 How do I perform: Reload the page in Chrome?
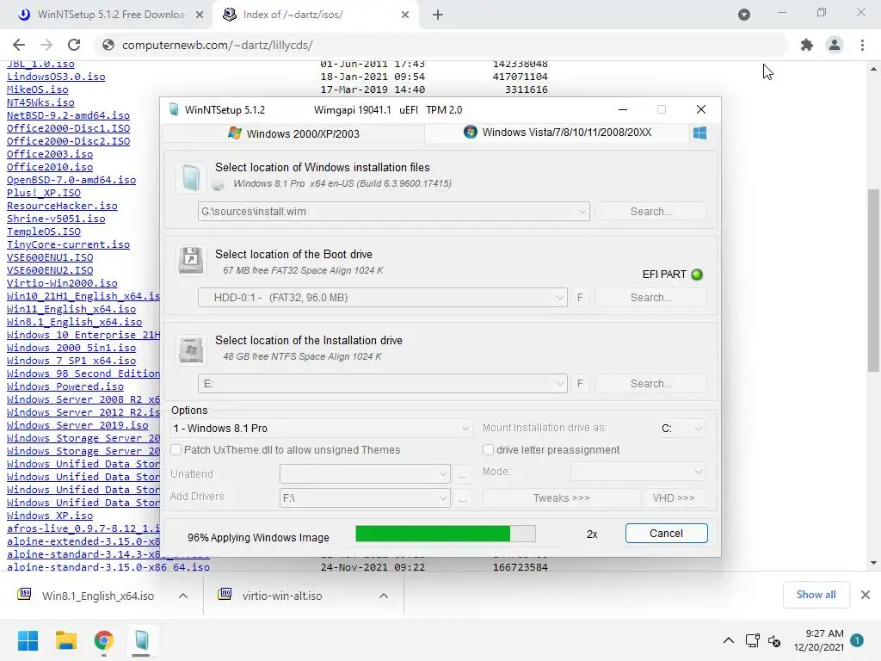coord(74,45)
